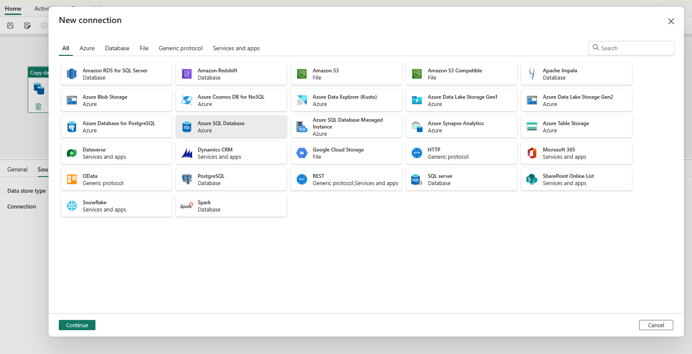Image resolution: width=692 pixels, height=354 pixels.
Task: Choose the OData connector icon
Action: [x=72, y=180]
